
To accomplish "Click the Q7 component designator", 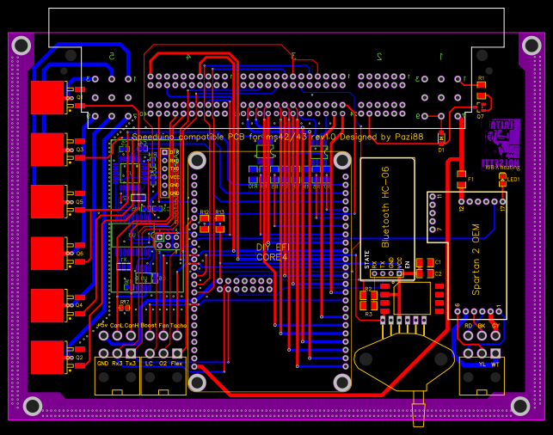I will pyautogui.click(x=481, y=116).
